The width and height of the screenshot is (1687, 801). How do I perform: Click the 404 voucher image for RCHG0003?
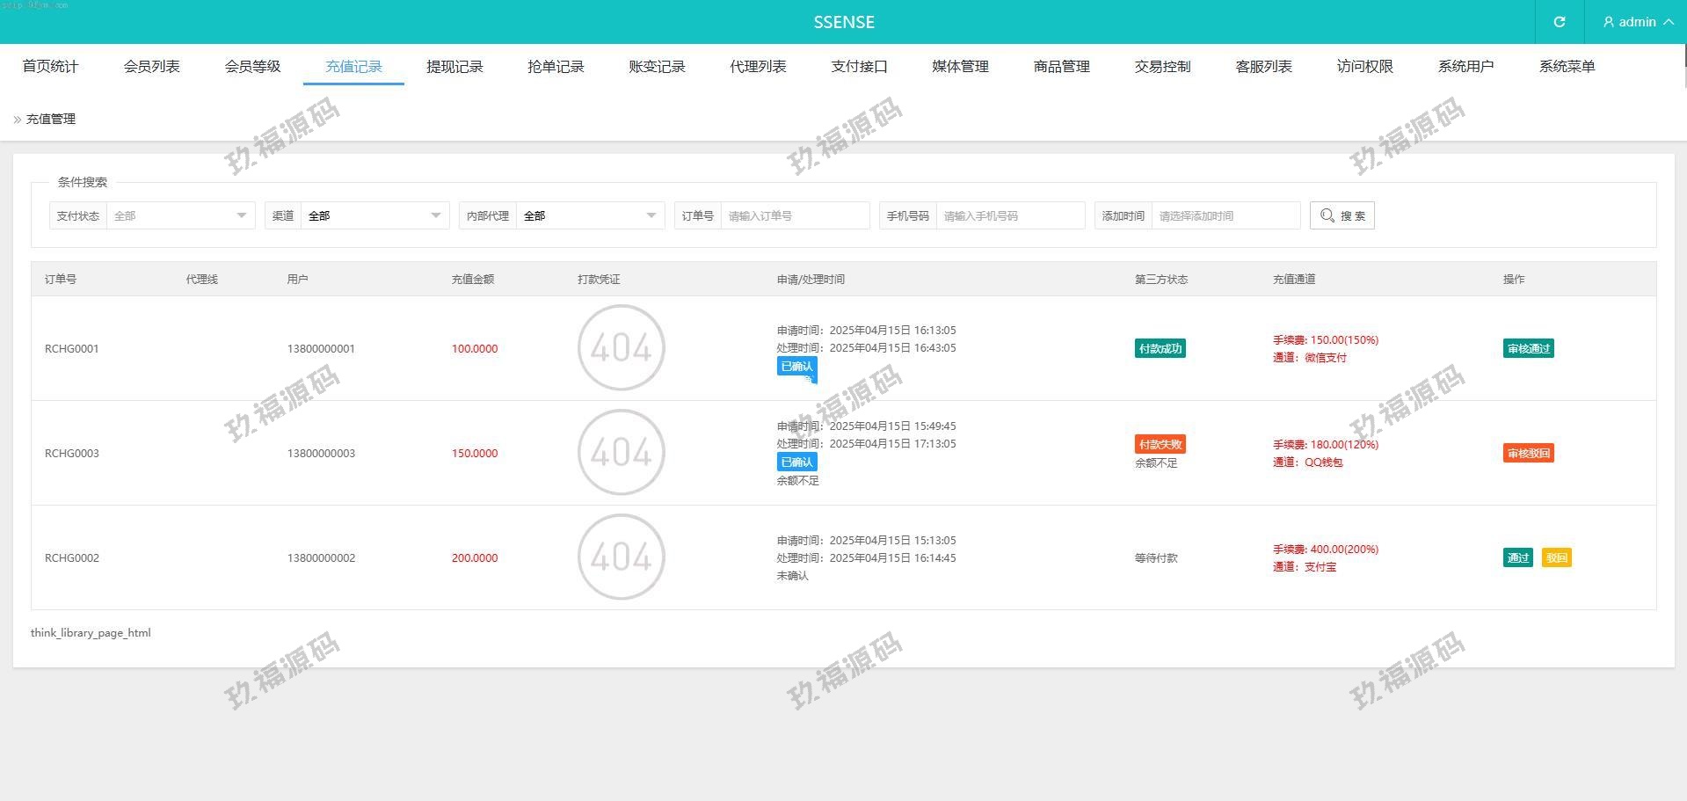(621, 453)
